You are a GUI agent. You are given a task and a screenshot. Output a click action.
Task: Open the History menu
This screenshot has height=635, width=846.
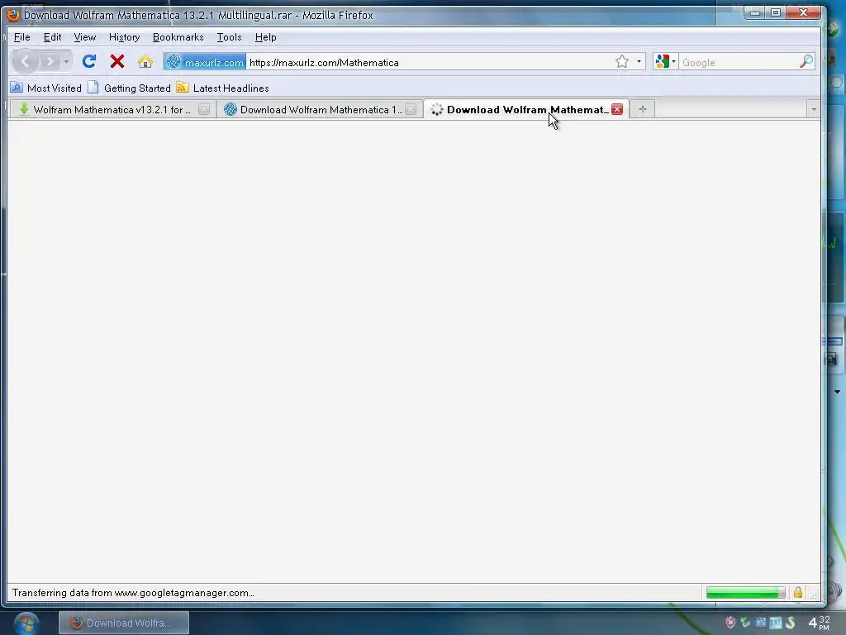click(x=124, y=37)
